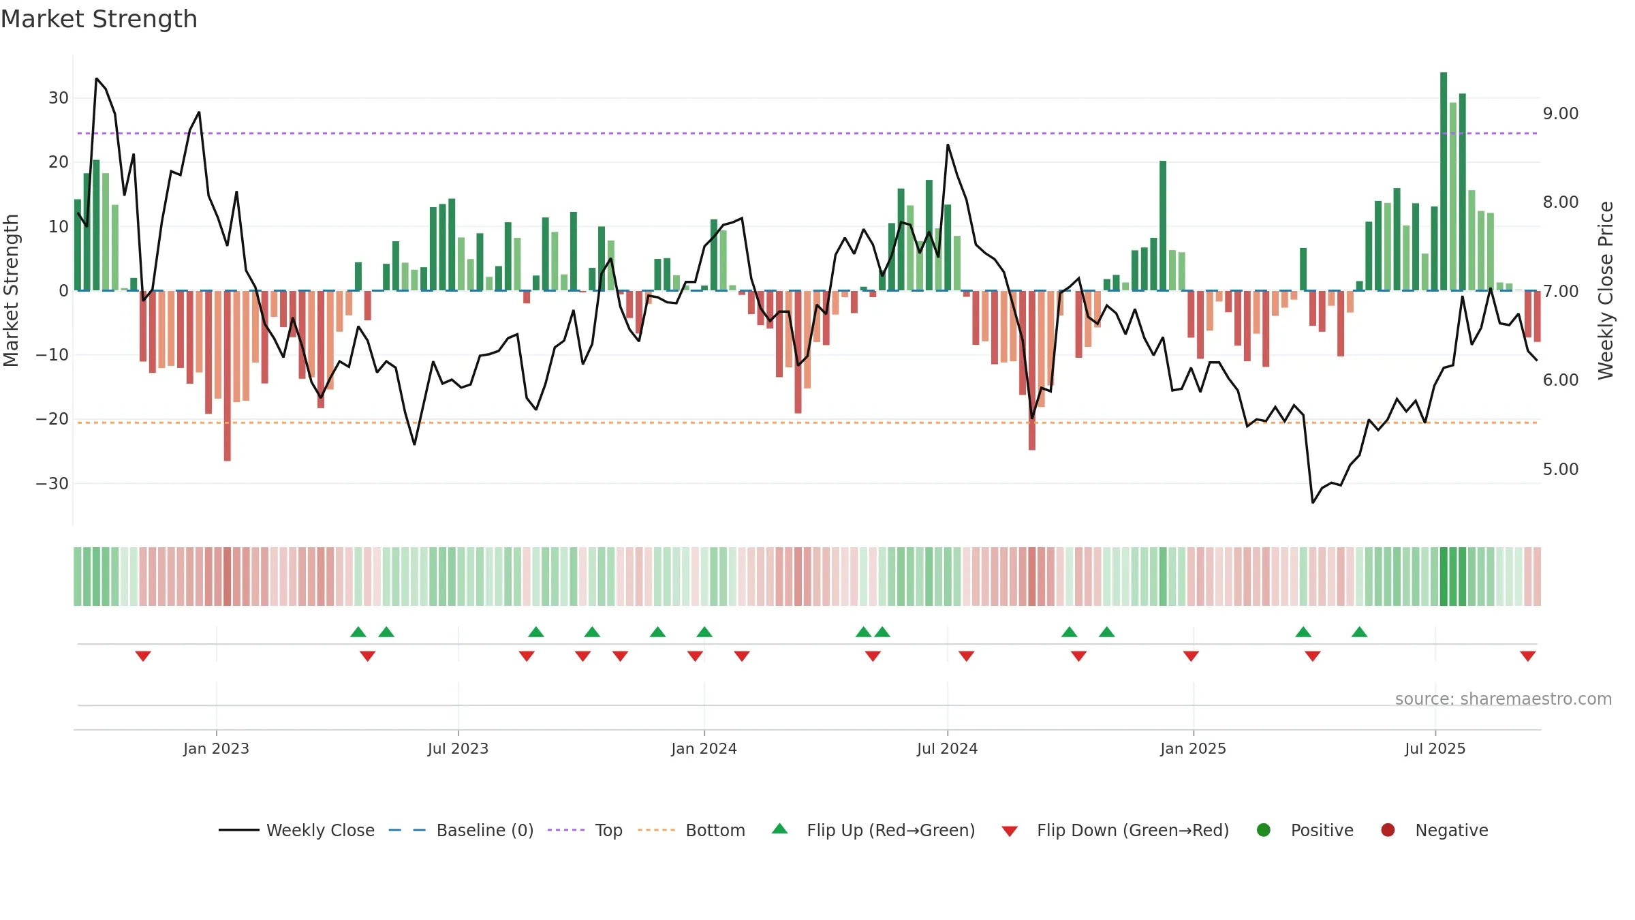Click the darkest green heatmap cell near Jul 2025
1635x920 pixels.
tap(1444, 577)
